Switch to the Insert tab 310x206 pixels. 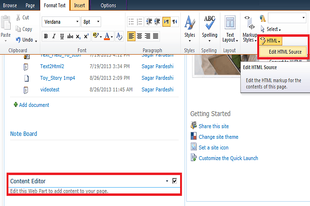point(78,5)
